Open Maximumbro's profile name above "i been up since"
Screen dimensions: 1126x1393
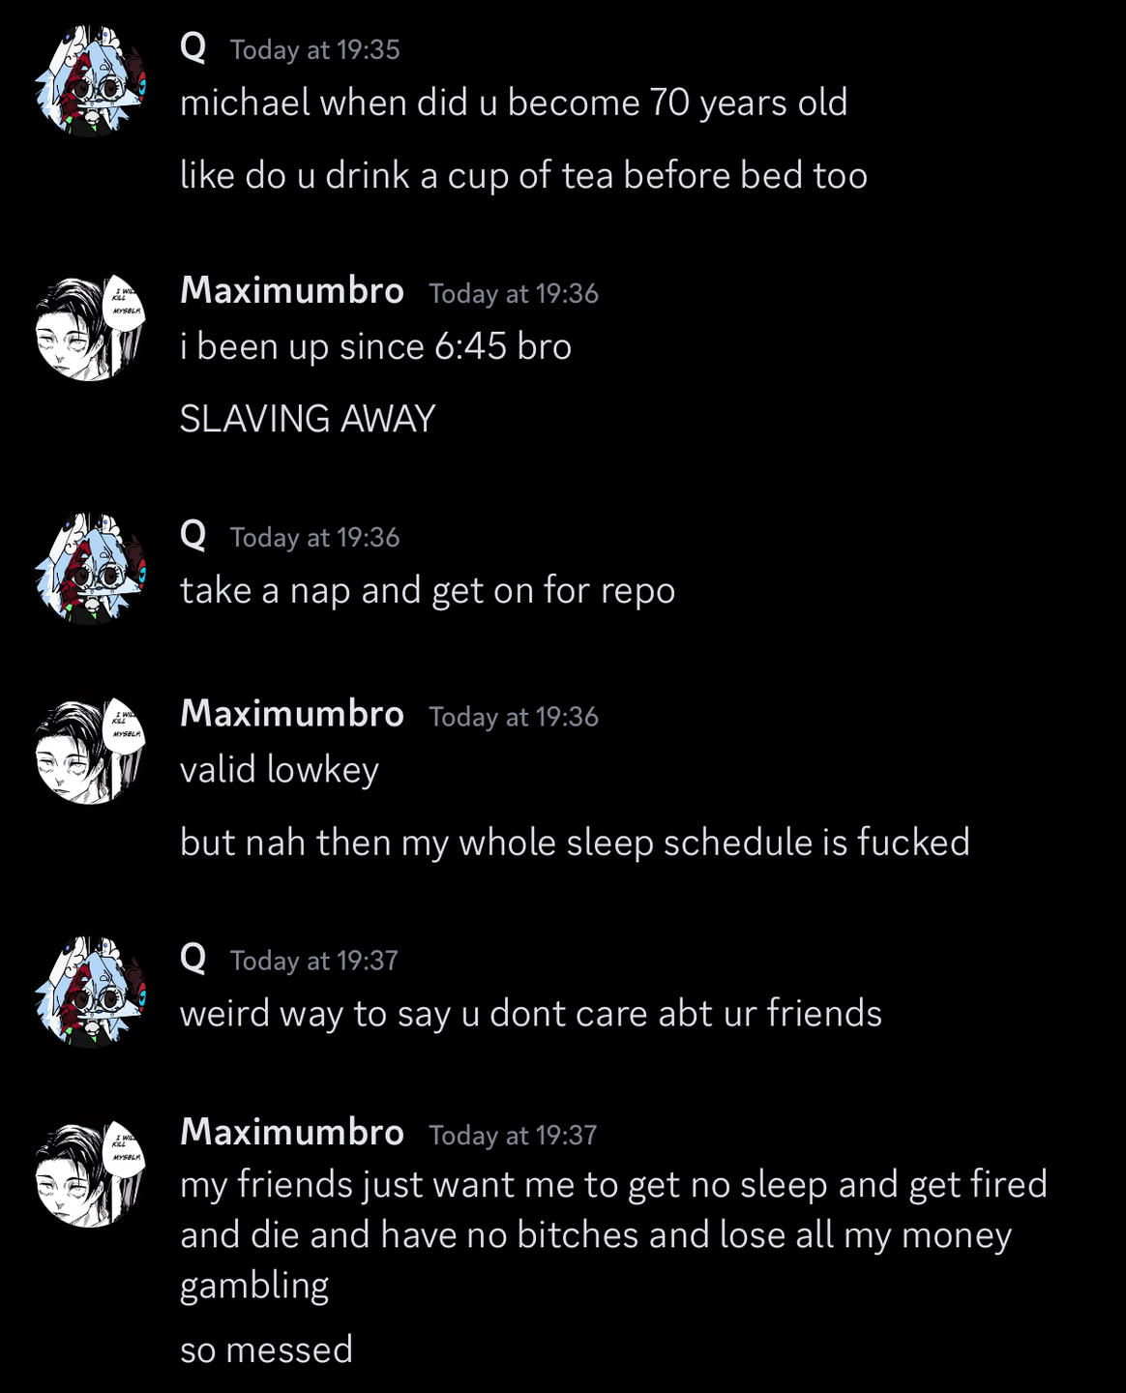pyautogui.click(x=291, y=290)
